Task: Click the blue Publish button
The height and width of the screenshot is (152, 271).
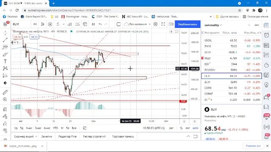Action: pyautogui.click(x=188, y=24)
